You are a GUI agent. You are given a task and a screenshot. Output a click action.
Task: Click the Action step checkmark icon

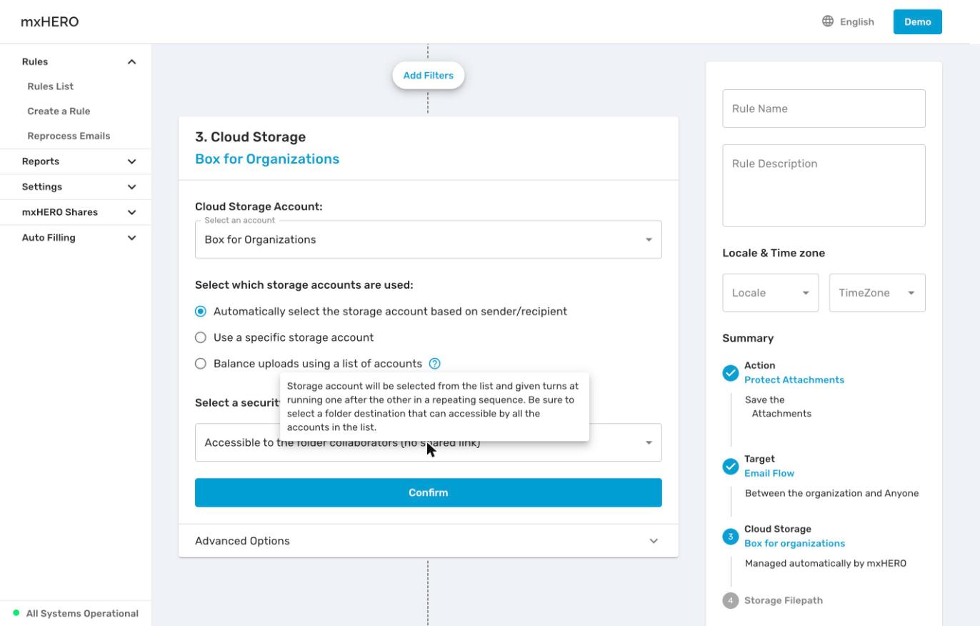point(730,373)
